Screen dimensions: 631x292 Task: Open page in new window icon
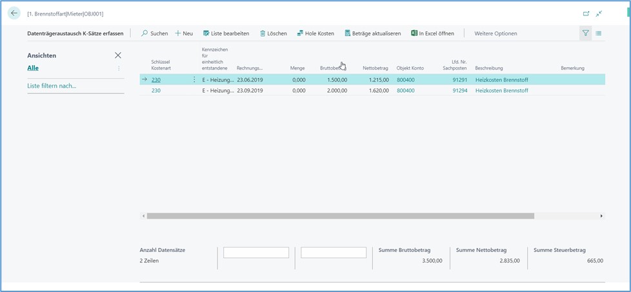(x=586, y=14)
